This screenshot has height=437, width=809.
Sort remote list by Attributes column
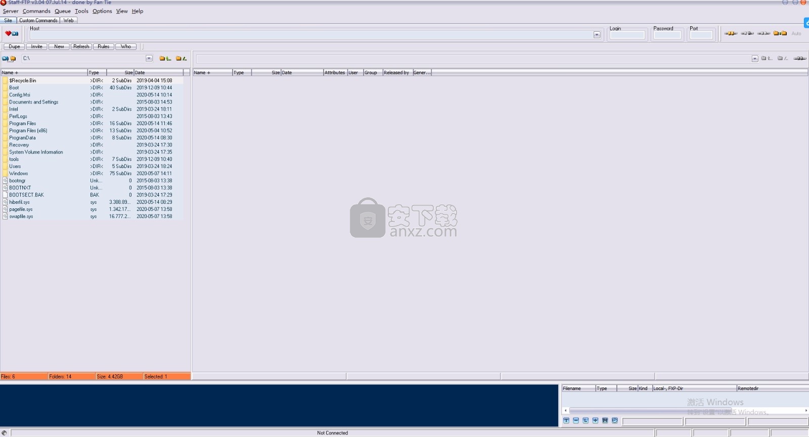[335, 73]
